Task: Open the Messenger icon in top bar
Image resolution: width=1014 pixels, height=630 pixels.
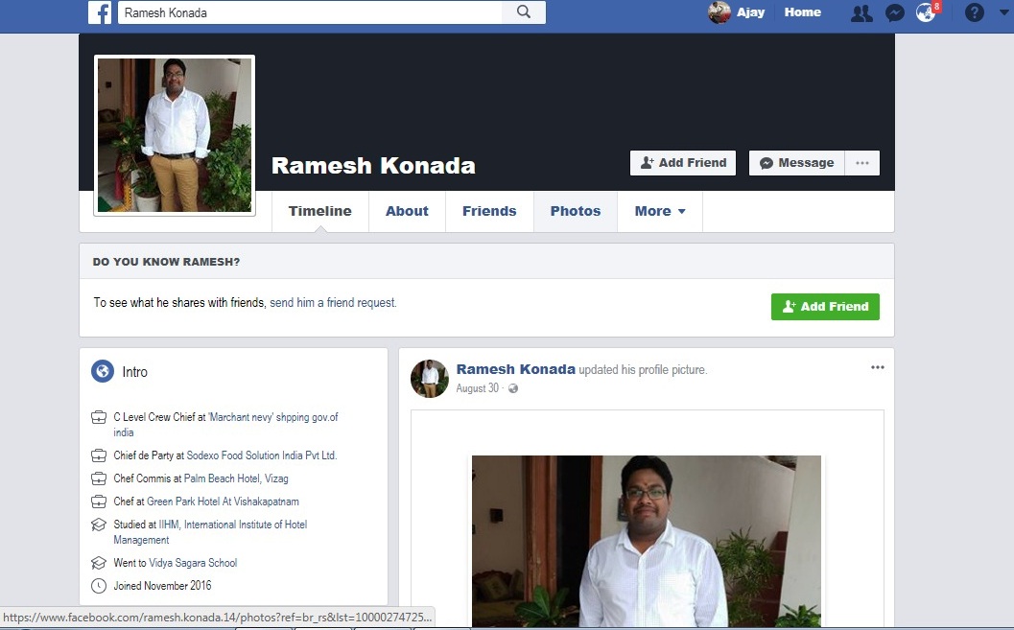Action: [x=894, y=12]
